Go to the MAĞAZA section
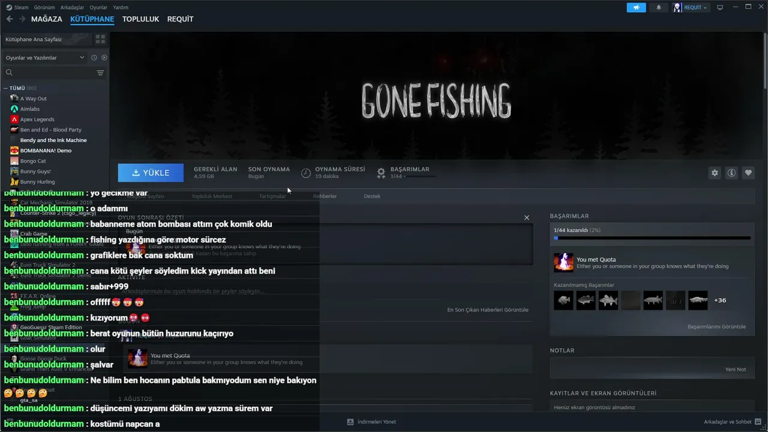Viewport: 768px width, 432px height. point(47,19)
